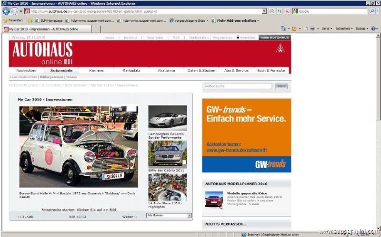Open the Karriere navigation tab

click(x=96, y=70)
